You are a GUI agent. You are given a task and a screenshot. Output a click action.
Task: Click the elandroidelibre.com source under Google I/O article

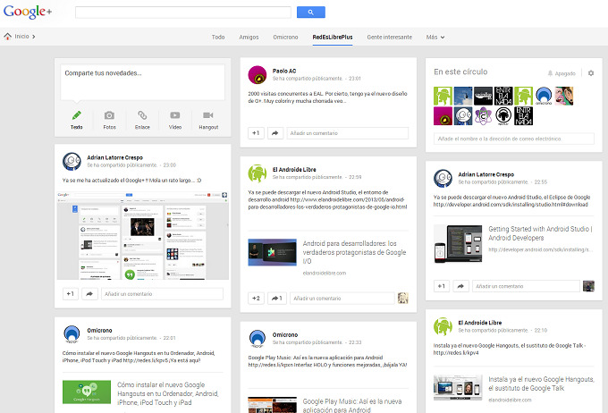tap(325, 273)
